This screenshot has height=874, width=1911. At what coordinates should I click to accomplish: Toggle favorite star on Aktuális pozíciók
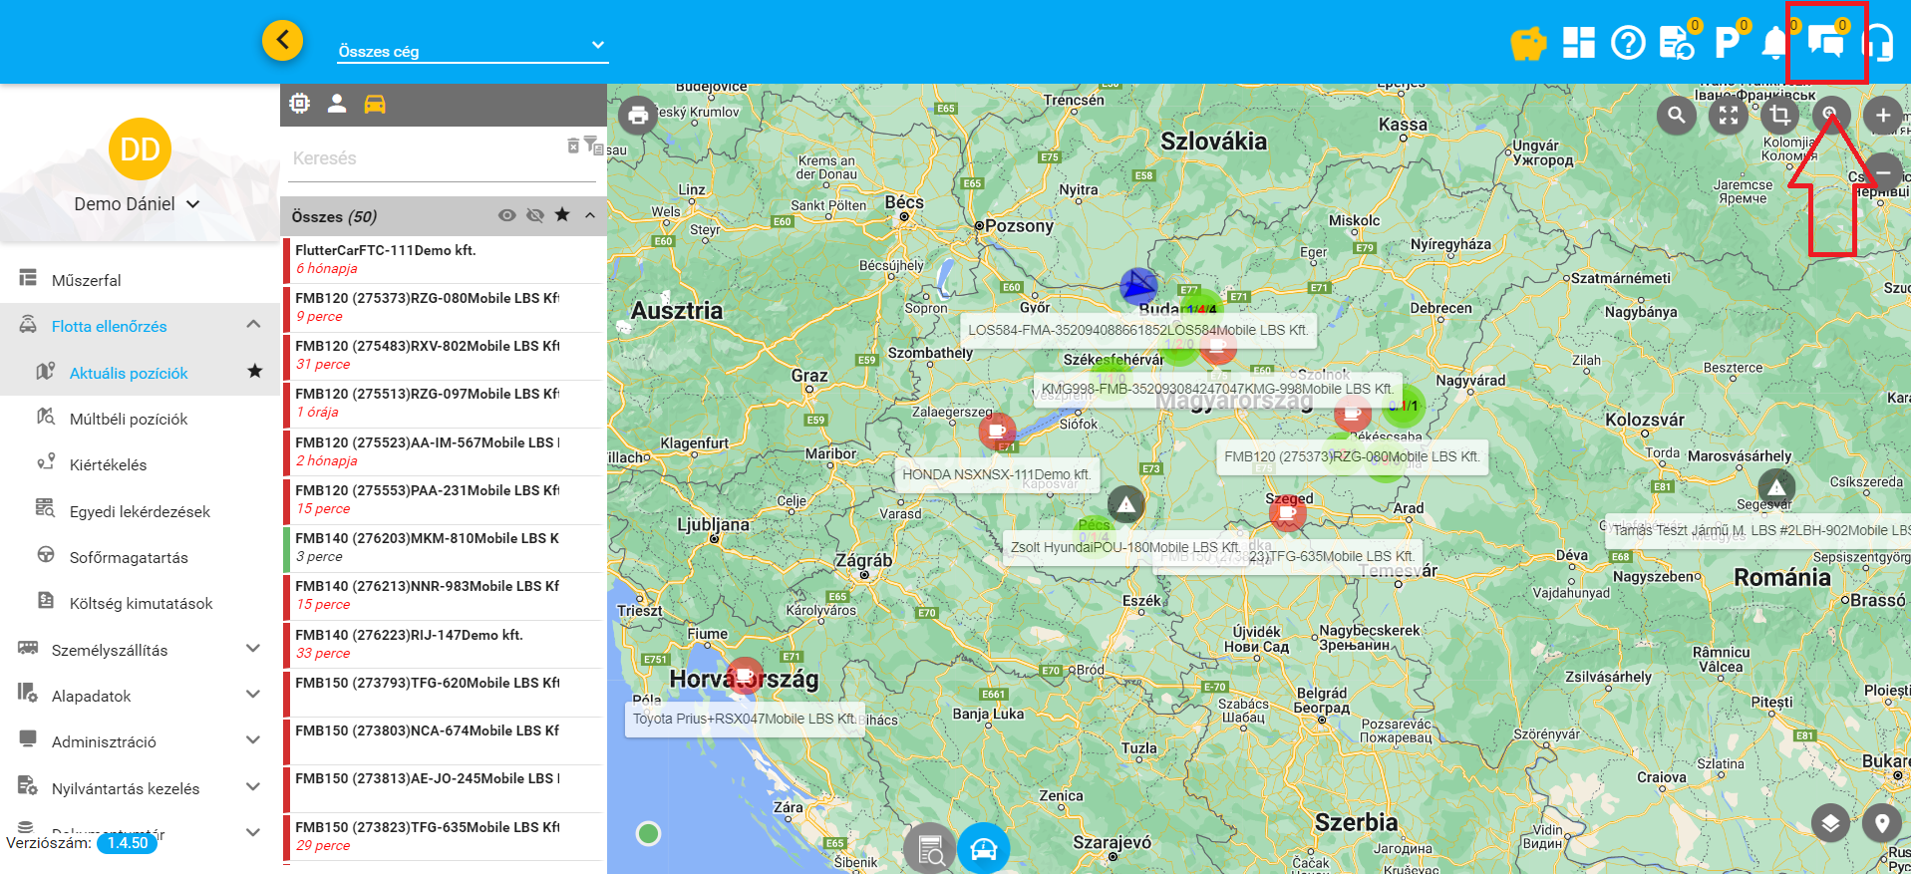point(255,372)
